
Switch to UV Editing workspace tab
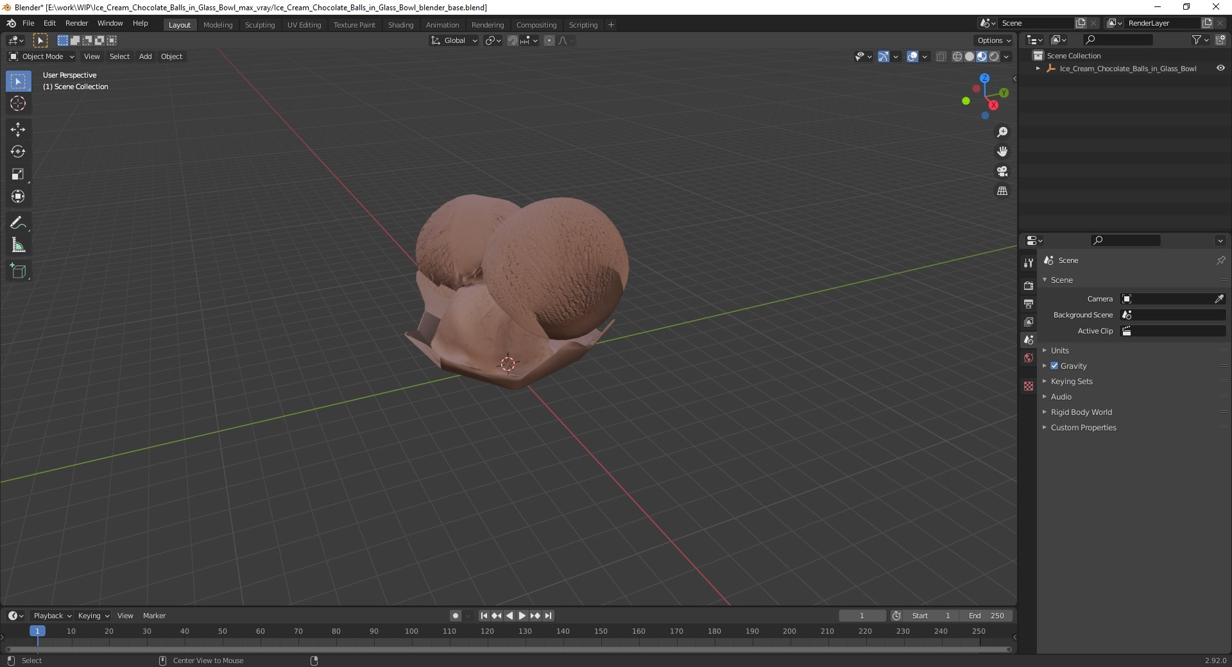[x=304, y=25]
